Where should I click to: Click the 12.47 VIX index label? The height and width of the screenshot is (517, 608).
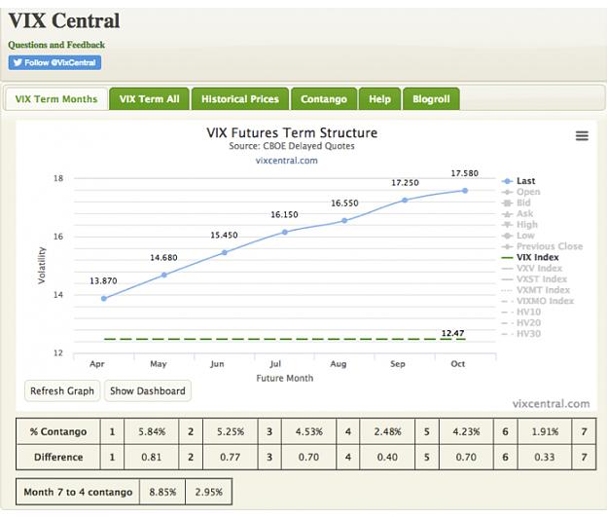(x=452, y=333)
